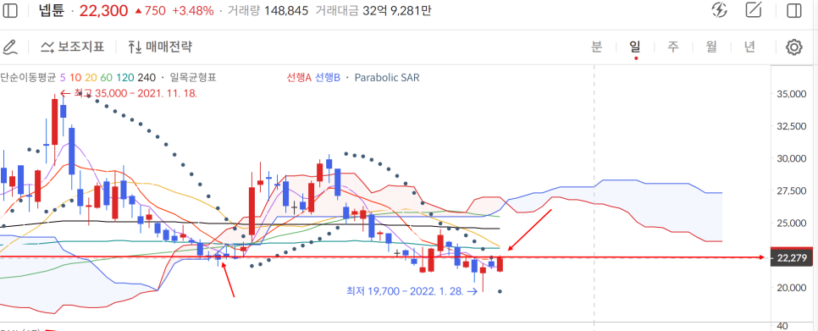Toggle the left sidebar panel icon

click(10, 10)
